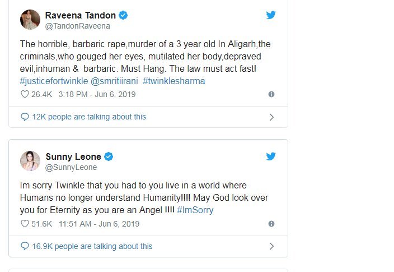This screenshot has height=272, width=394.
Task: Open Sunny Leone's profile picture
Action: click(x=30, y=161)
